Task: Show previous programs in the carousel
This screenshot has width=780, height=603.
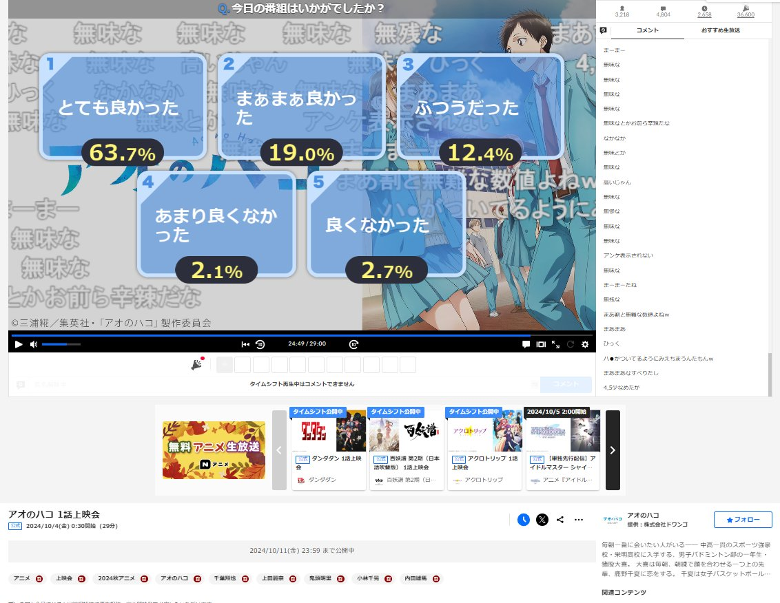Action: click(279, 450)
